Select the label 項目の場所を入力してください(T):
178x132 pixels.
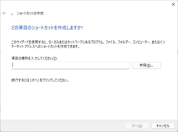tap(34, 58)
